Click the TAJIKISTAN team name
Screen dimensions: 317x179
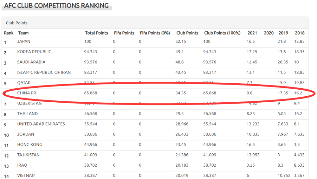(x=28, y=155)
